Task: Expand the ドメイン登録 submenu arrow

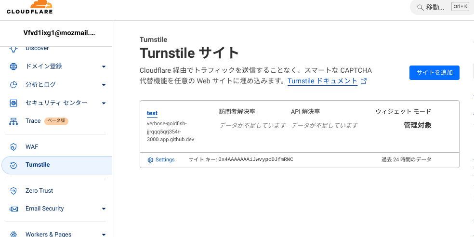Action: tap(104, 66)
